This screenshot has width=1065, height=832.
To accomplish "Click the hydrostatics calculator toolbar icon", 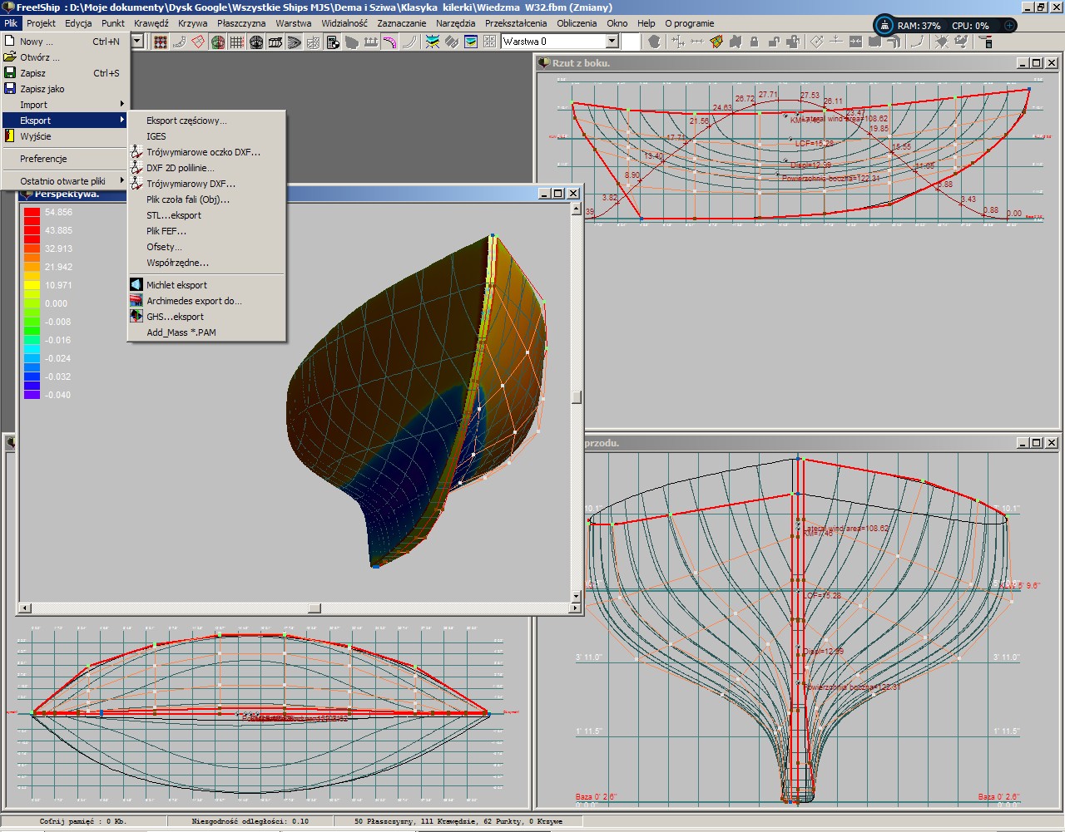I will [333, 42].
